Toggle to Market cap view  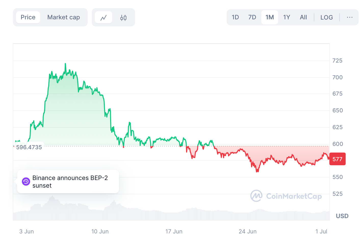[x=63, y=17]
